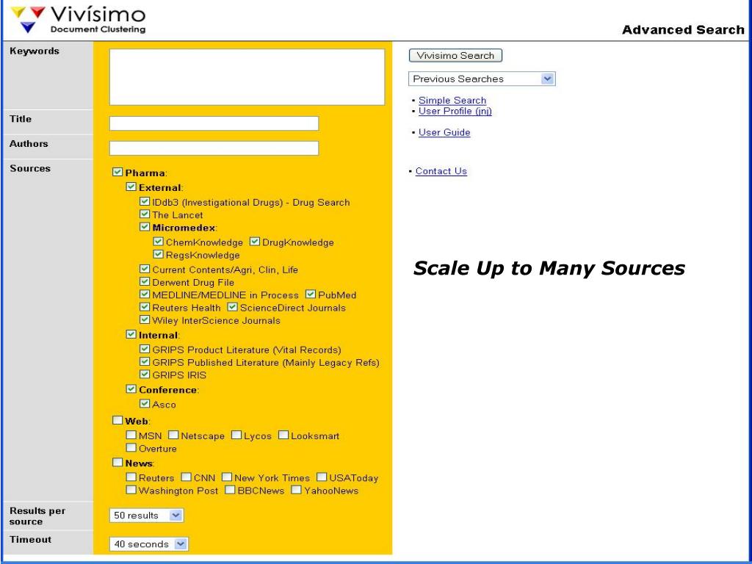Screen dimensions: 752x564
Task: Open the User Profile (jnj) link
Action: [x=455, y=112]
